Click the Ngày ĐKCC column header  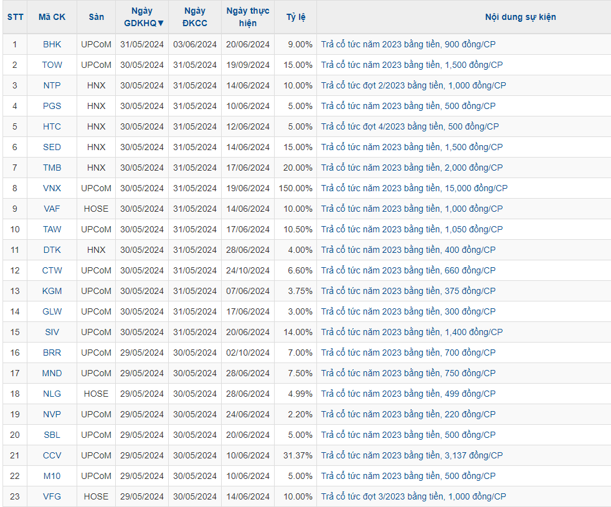pyautogui.click(x=194, y=17)
